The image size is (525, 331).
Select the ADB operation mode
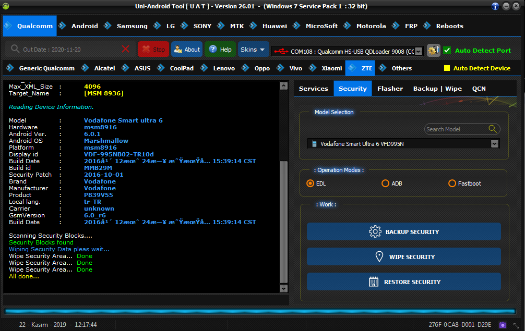click(386, 183)
